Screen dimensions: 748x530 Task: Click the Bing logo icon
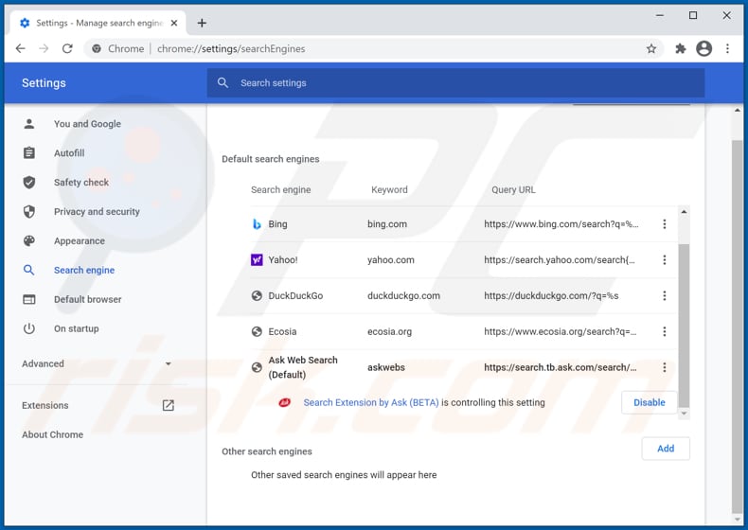[257, 224]
